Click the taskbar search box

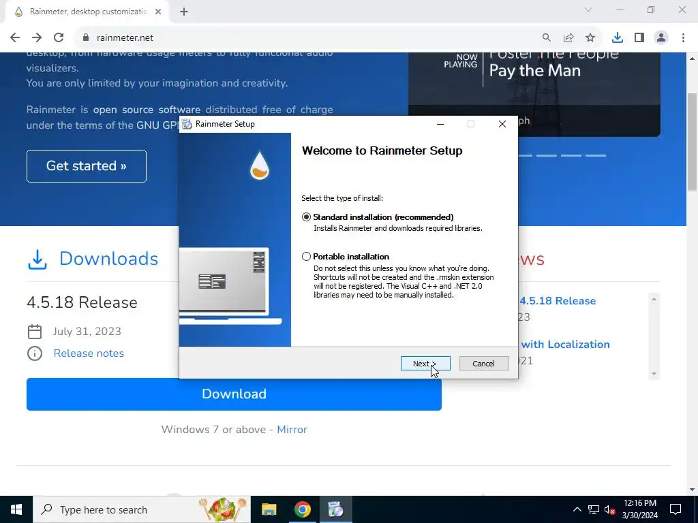(142, 509)
